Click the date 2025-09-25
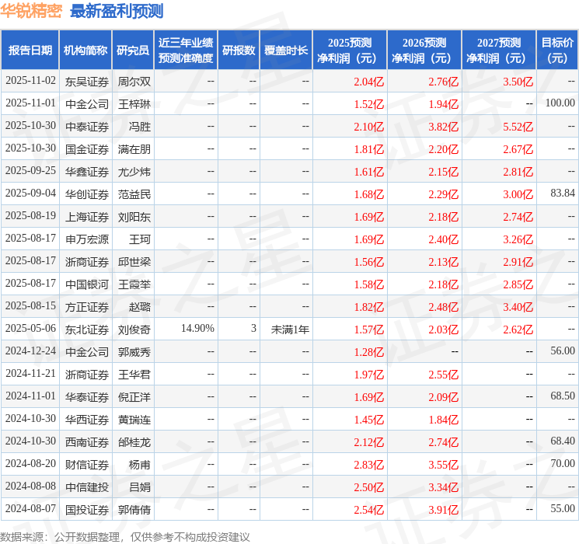579x544 pixels. pos(30,171)
